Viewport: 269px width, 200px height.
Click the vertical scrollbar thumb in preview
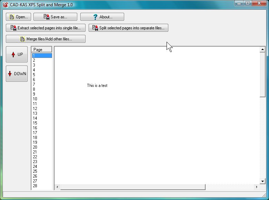pos(262,74)
